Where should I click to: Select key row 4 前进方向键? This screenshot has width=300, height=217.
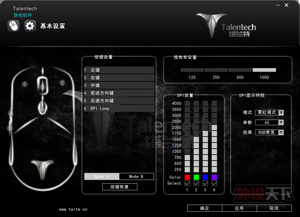(119, 93)
